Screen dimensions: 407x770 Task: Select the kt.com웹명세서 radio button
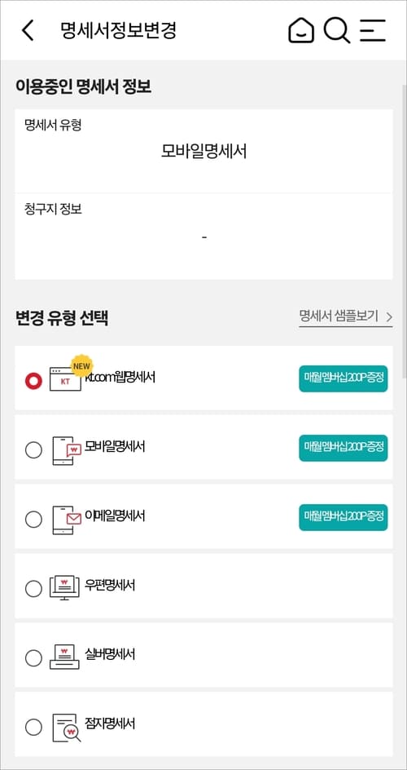tap(33, 381)
